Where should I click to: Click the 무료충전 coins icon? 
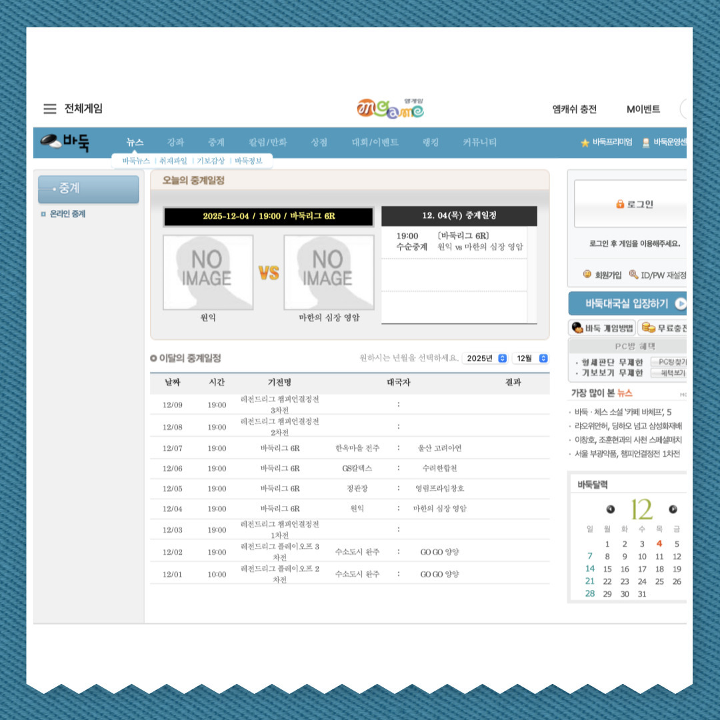coord(649,327)
